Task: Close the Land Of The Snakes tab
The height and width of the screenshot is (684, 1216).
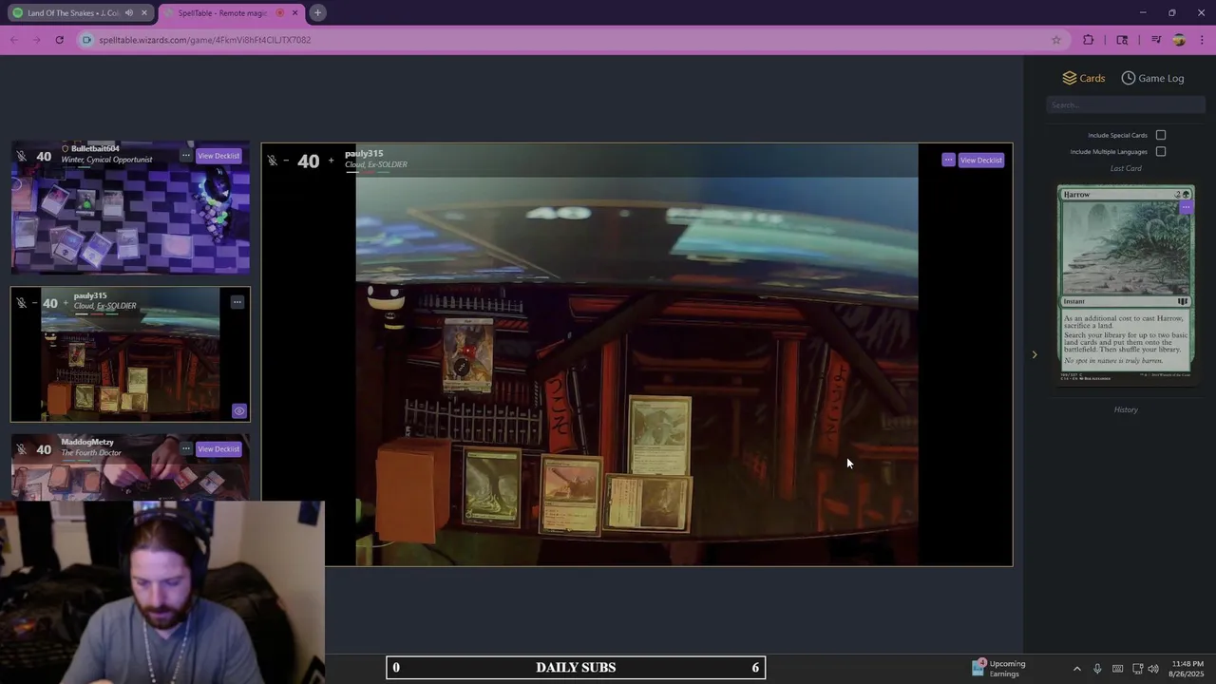Action: pyautogui.click(x=144, y=13)
